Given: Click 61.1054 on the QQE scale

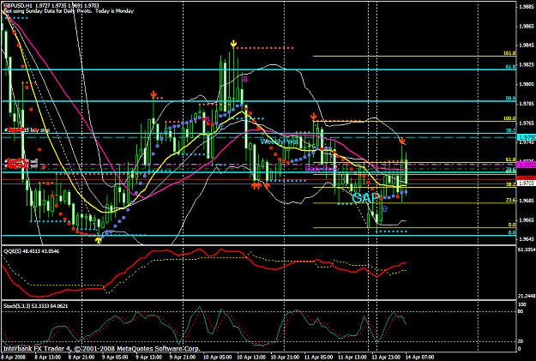Looking at the screenshot, I should point(527,250).
